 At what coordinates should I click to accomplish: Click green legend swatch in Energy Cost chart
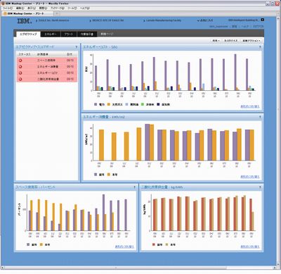142,104
